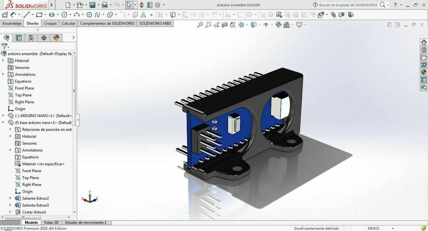Screen dimensions: 428x231
Task: Select the Line sketch tool
Action: point(26,15)
